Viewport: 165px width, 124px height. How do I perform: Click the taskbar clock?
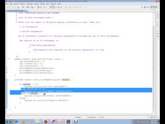pyautogui.click(x=154, y=122)
